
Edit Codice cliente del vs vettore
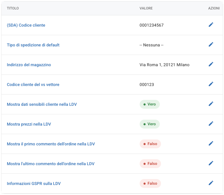pos(211,84)
